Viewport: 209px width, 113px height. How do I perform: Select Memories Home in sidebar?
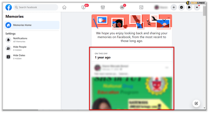tap(32, 25)
